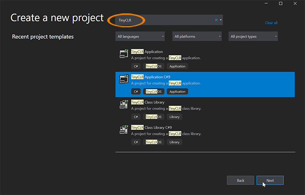Click the TinyCLROS tag under TinyCLR Application C#9
The width and height of the screenshot is (305, 195).
tap(154, 91)
